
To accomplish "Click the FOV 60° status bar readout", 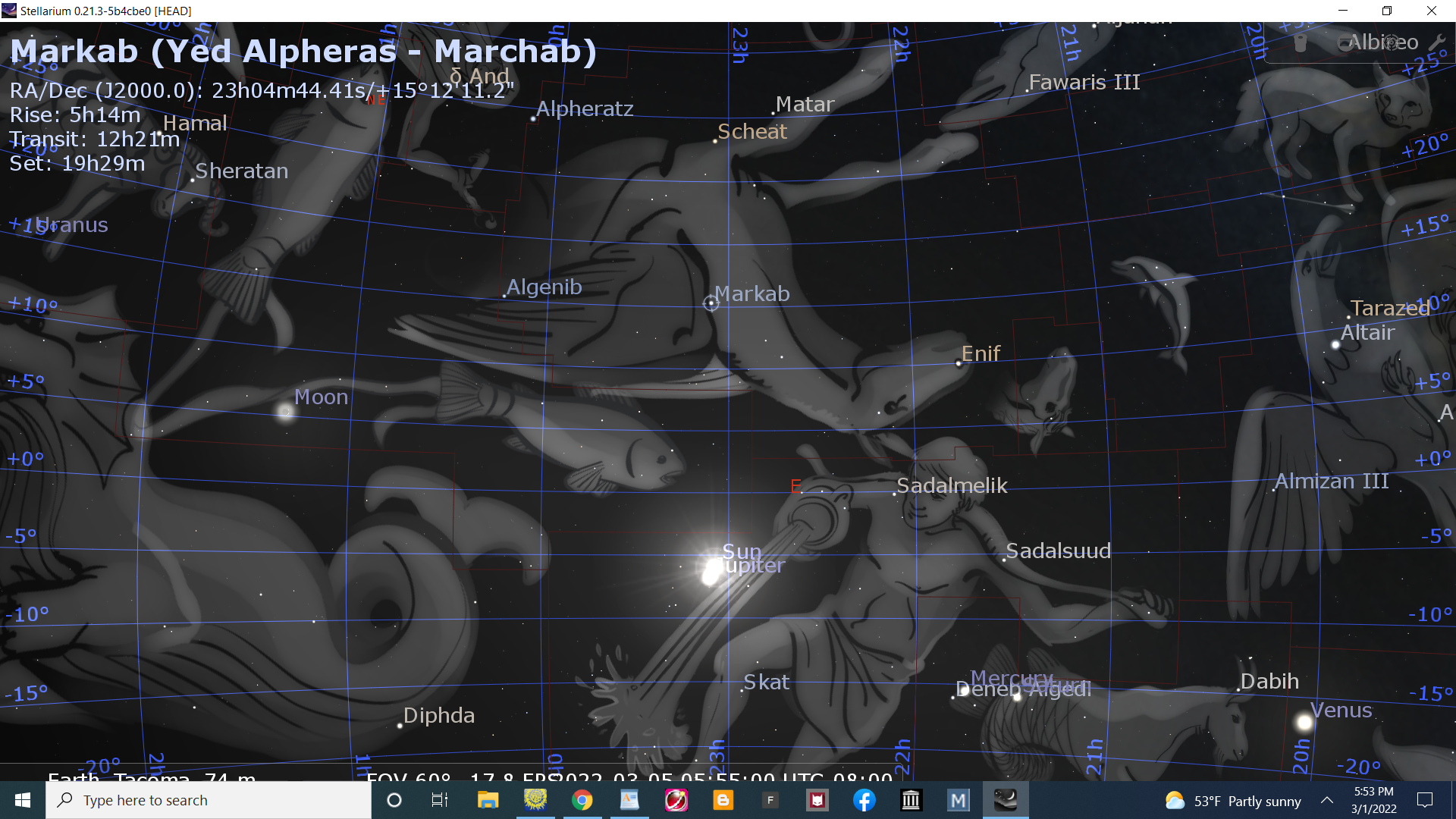I will click(409, 777).
